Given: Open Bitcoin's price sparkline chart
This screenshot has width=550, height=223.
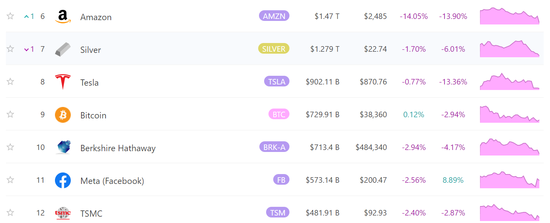Looking at the screenshot, I should click(509, 114).
